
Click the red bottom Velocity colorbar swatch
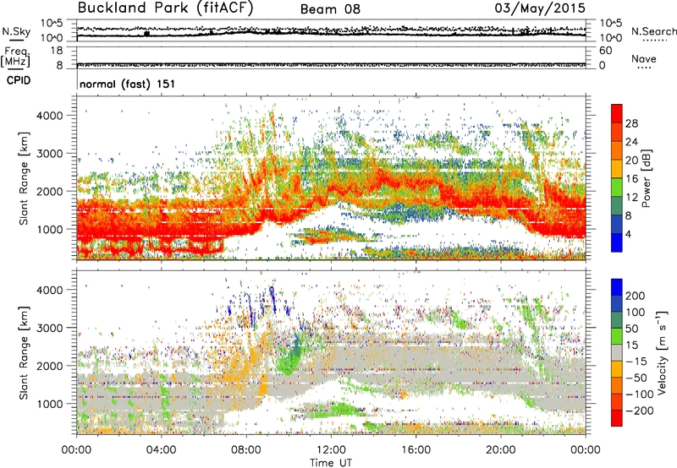tap(617, 418)
